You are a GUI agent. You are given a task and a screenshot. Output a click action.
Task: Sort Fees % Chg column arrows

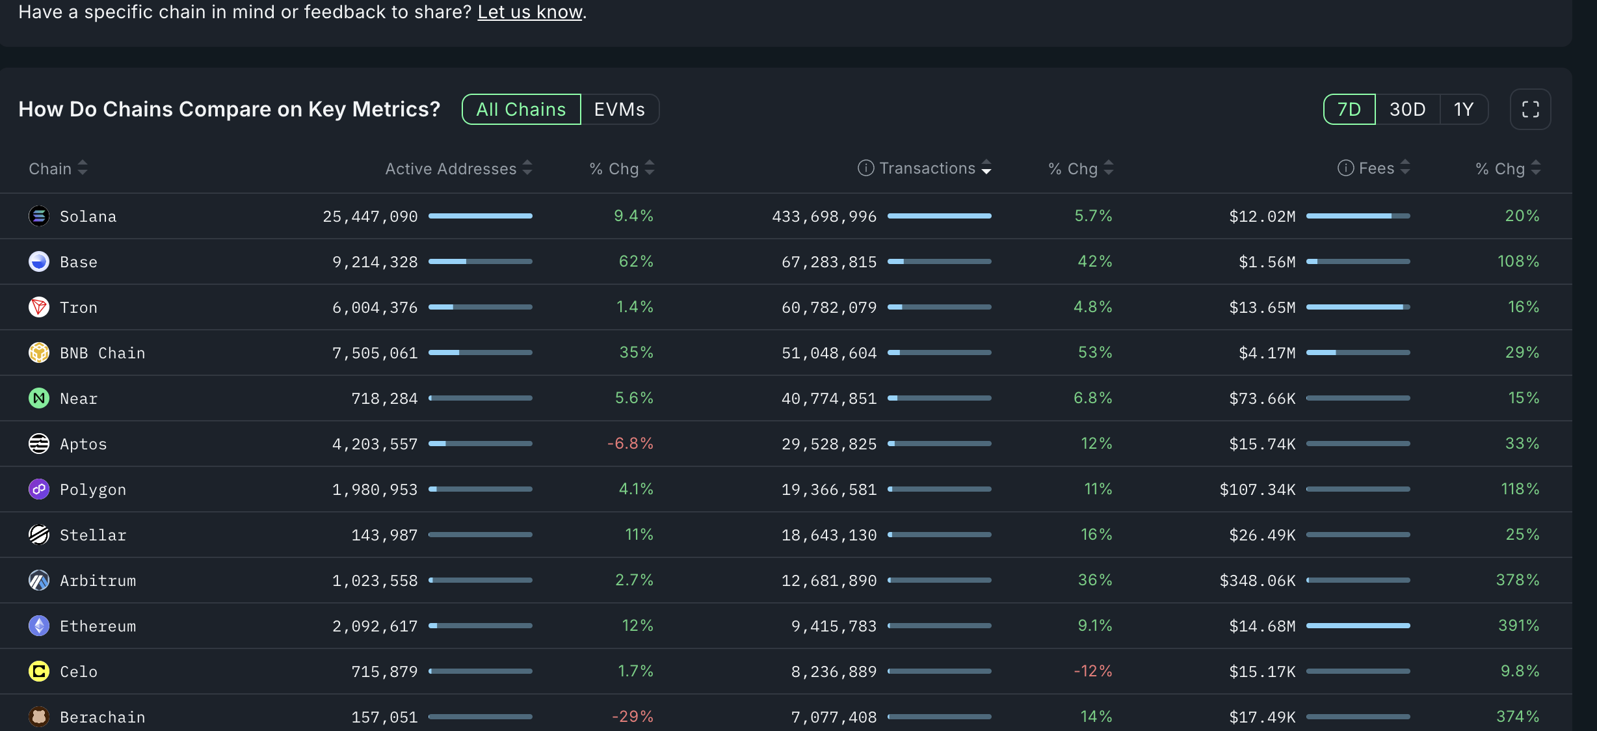1536,168
